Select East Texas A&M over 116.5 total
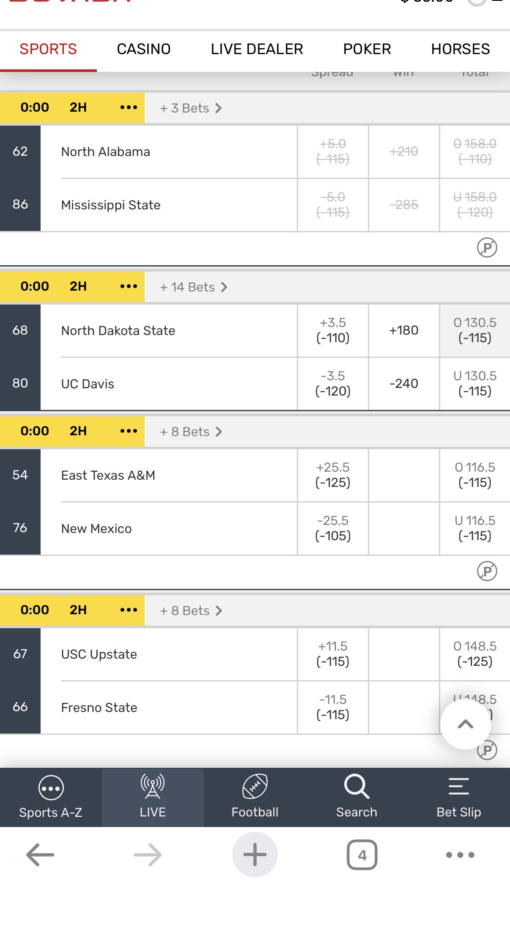 (x=475, y=475)
